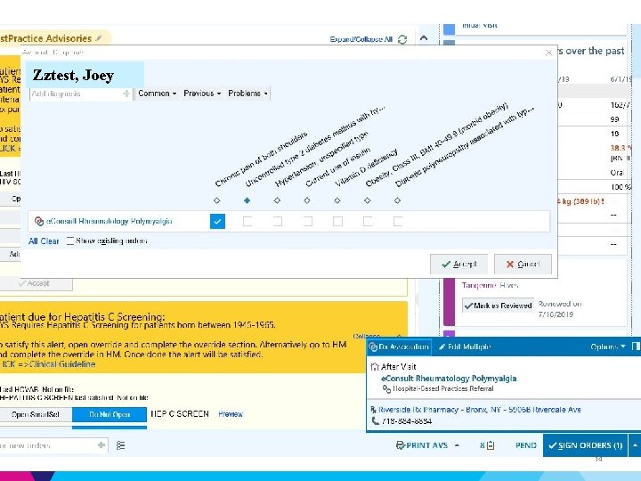Open the Options dropdown in orders panel

tap(608, 346)
